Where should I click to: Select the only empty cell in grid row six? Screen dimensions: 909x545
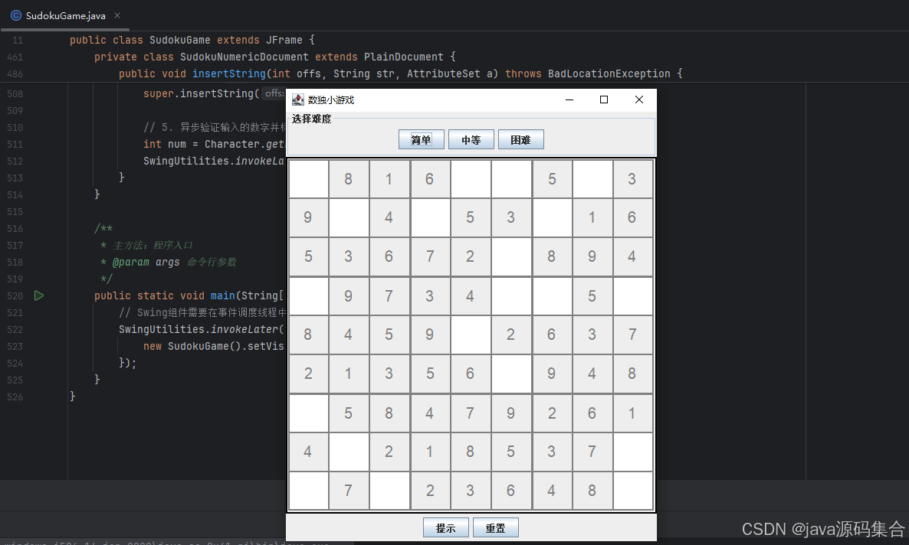[x=511, y=374]
